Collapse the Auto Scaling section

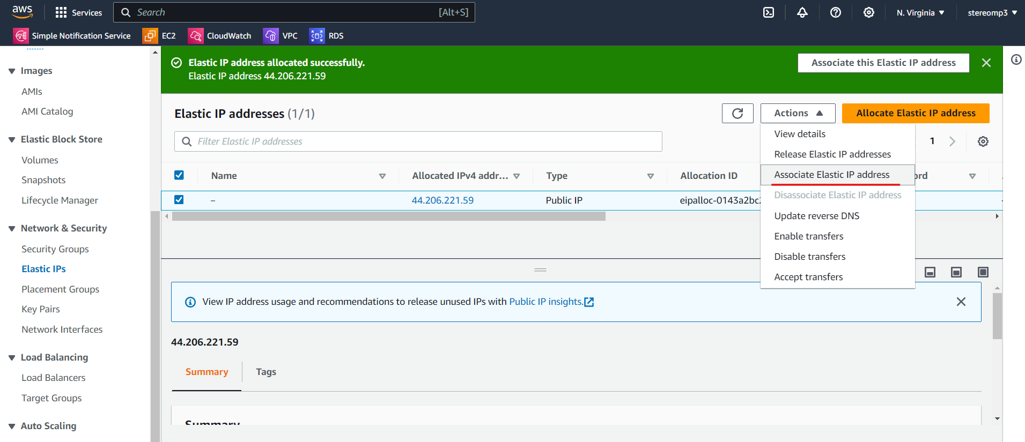click(12, 426)
